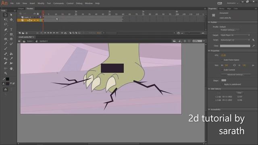Collapse the Publish section
The height and width of the screenshot is (145, 258).
209,22
